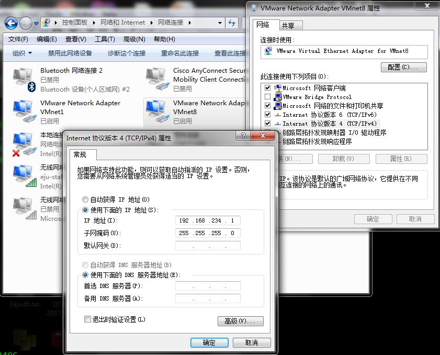Click 取消 in VMnet8 properties dialog

pos(415,219)
